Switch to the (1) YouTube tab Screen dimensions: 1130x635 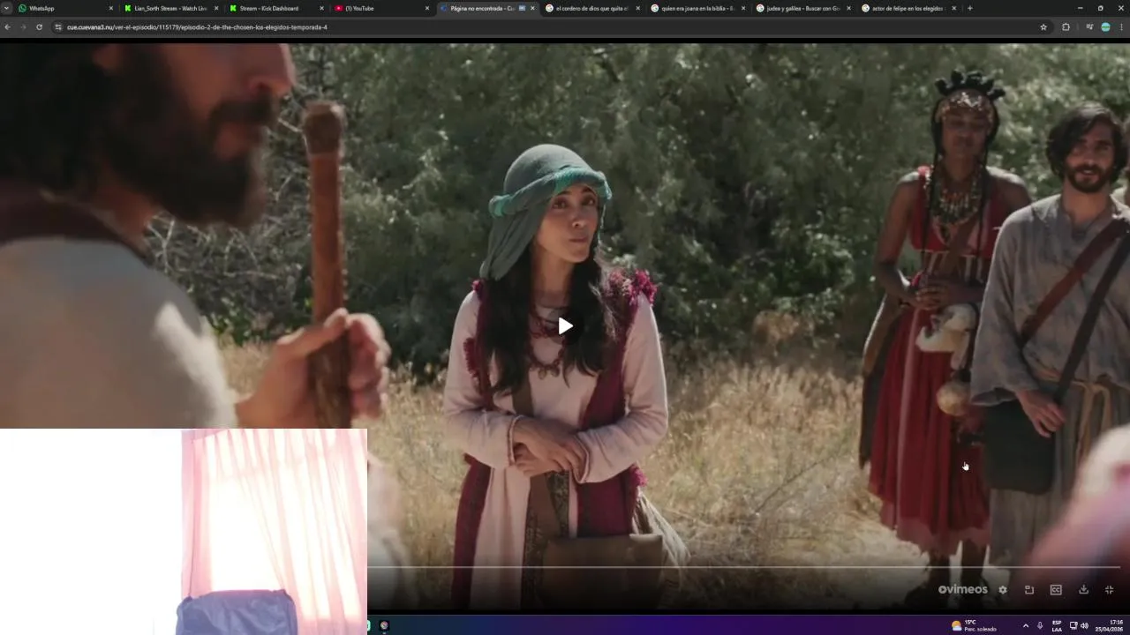[380, 8]
